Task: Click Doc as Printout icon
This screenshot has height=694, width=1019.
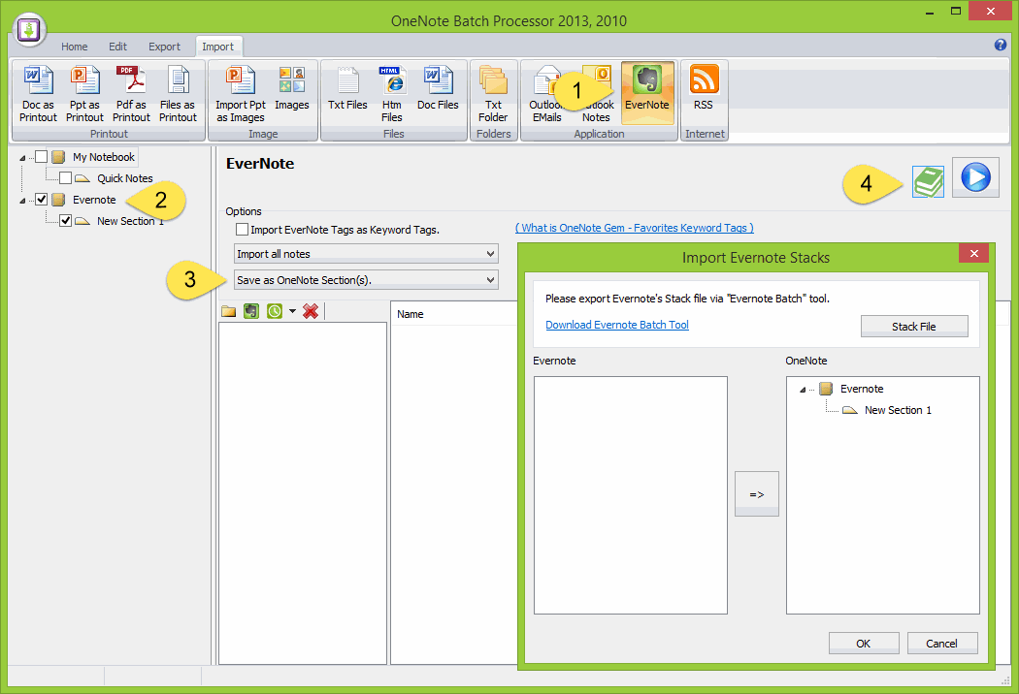Action: pos(39,93)
